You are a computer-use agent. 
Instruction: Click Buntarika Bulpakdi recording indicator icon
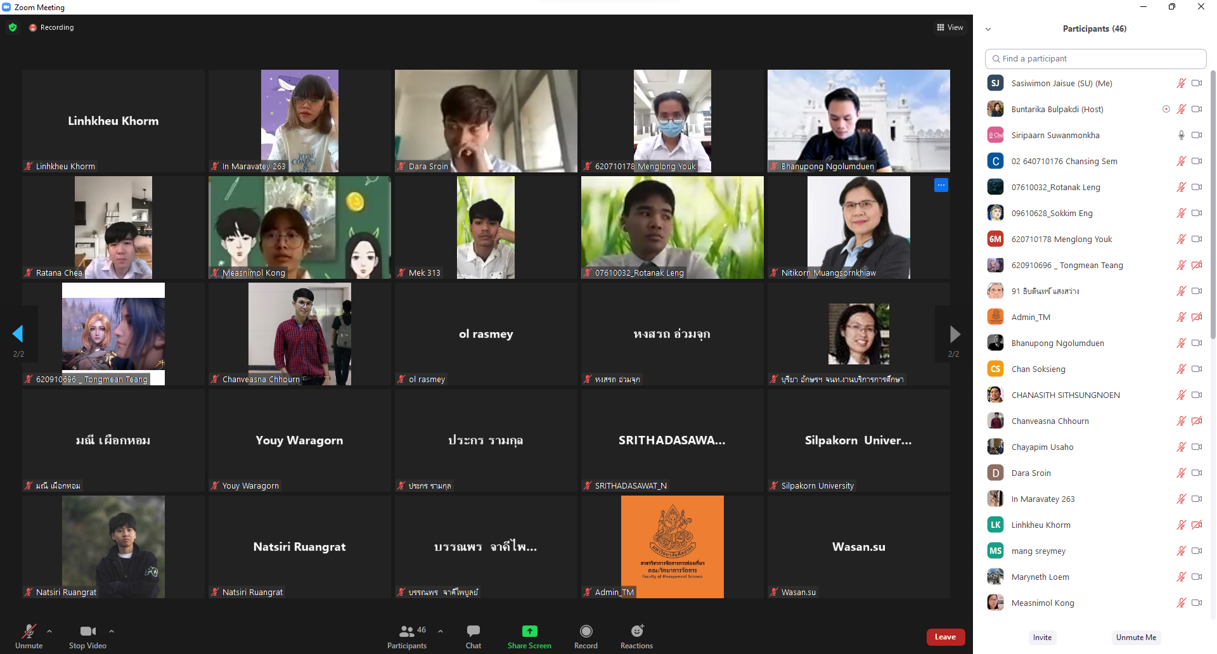click(1166, 109)
